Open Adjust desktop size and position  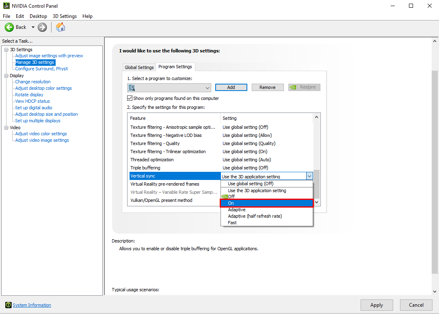click(x=46, y=114)
